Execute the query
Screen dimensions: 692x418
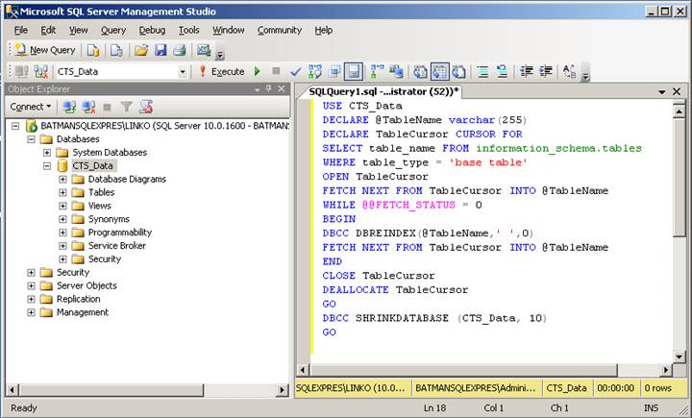pos(222,71)
